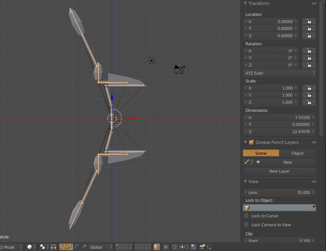
Task: Switch grease pencil source to Object
Action: coord(298,153)
